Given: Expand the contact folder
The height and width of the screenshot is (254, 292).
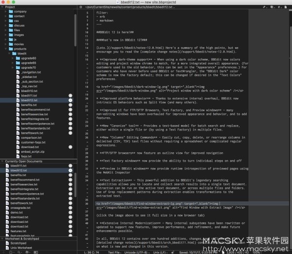Looking at the screenshot, I should pos(5,16).
